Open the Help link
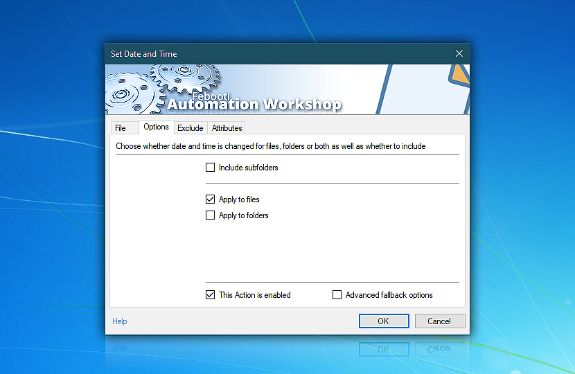Viewport: 575px width, 374px height. [x=120, y=321]
